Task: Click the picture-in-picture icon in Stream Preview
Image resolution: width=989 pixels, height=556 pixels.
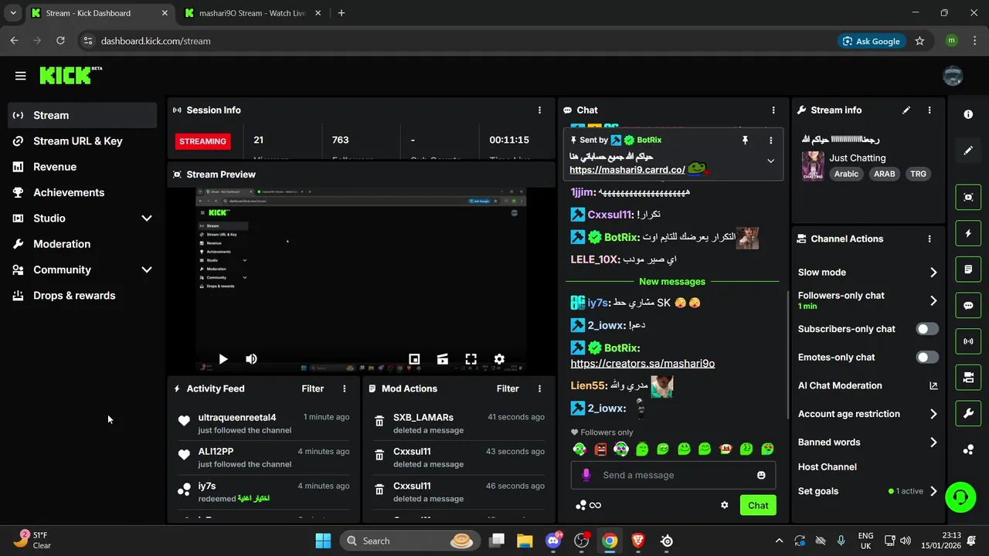Action: [x=414, y=359]
